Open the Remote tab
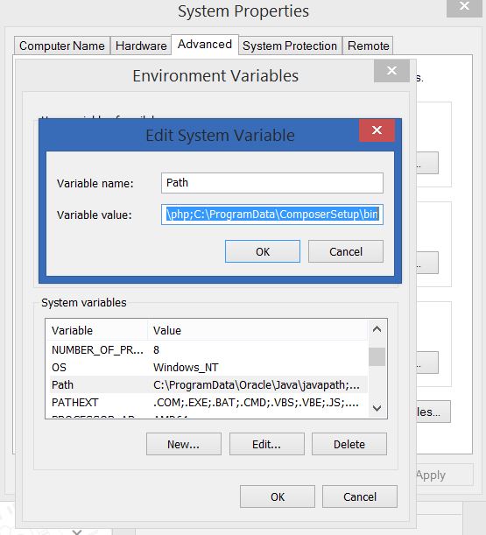Screen dimensions: 486x535 coord(368,46)
